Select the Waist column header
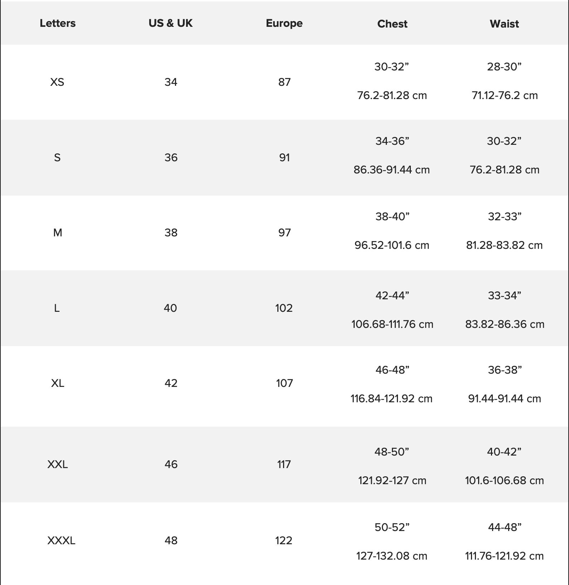569x585 pixels. [504, 24]
